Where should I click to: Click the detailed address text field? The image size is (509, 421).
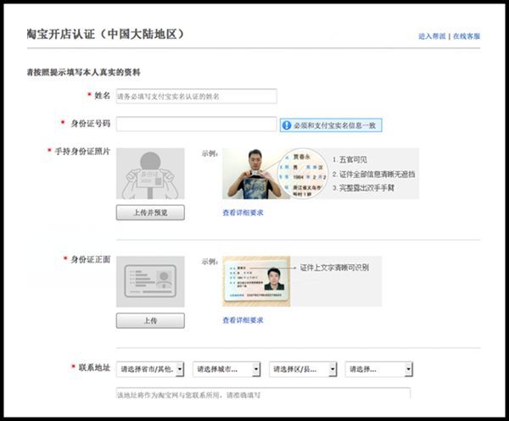pyautogui.click(x=263, y=393)
